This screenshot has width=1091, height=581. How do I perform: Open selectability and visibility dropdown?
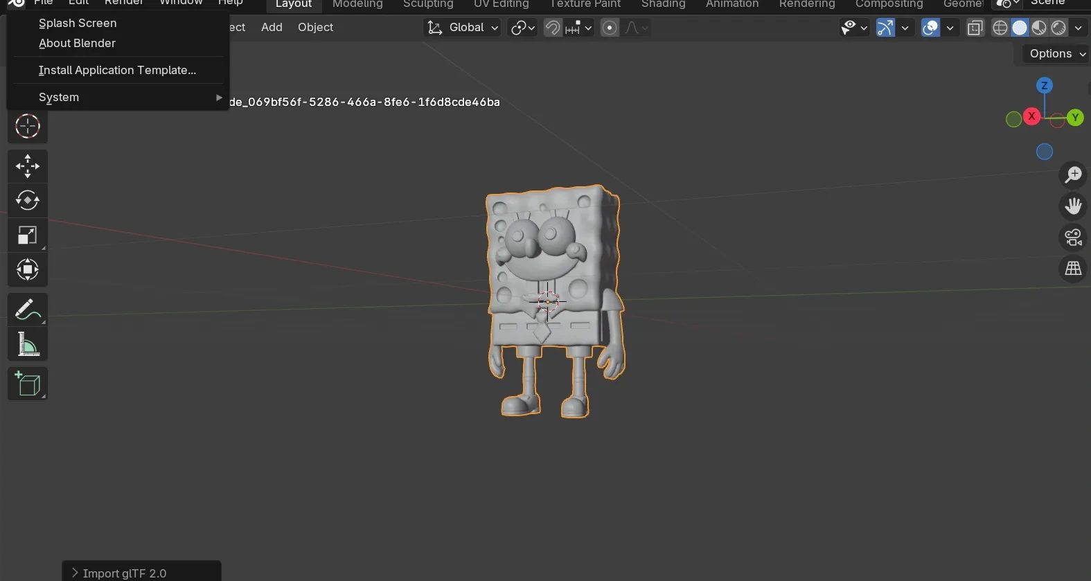(x=854, y=28)
